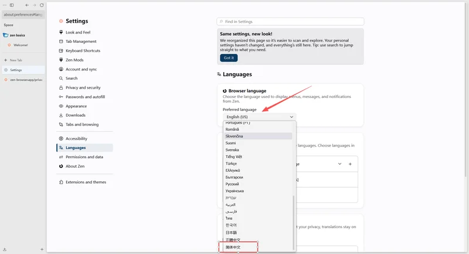Reload the page with refresh icon
Viewport: 469px width, 254px height.
pyautogui.click(x=42, y=5)
